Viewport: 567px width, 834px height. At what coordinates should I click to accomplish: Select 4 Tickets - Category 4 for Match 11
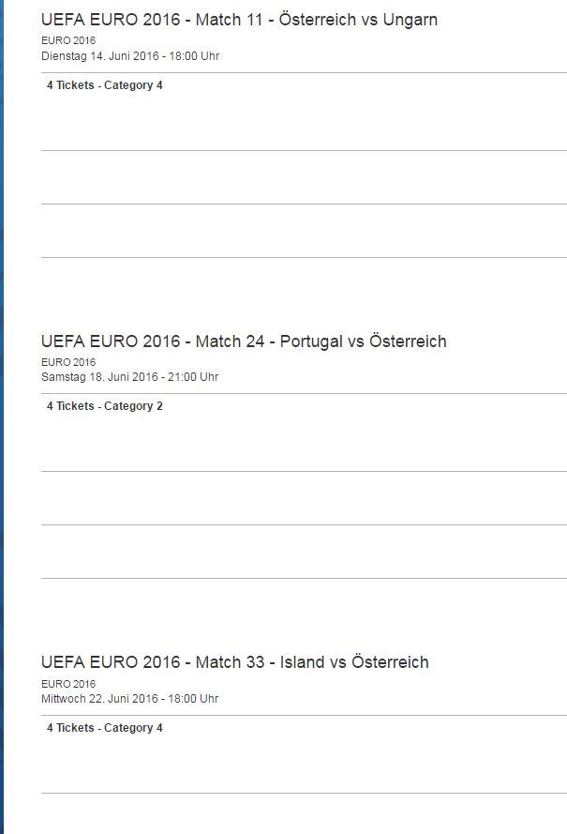105,85
